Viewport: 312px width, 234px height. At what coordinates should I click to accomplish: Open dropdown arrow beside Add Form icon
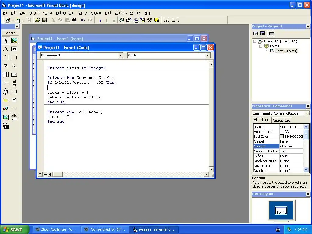pyautogui.click(x=23, y=20)
